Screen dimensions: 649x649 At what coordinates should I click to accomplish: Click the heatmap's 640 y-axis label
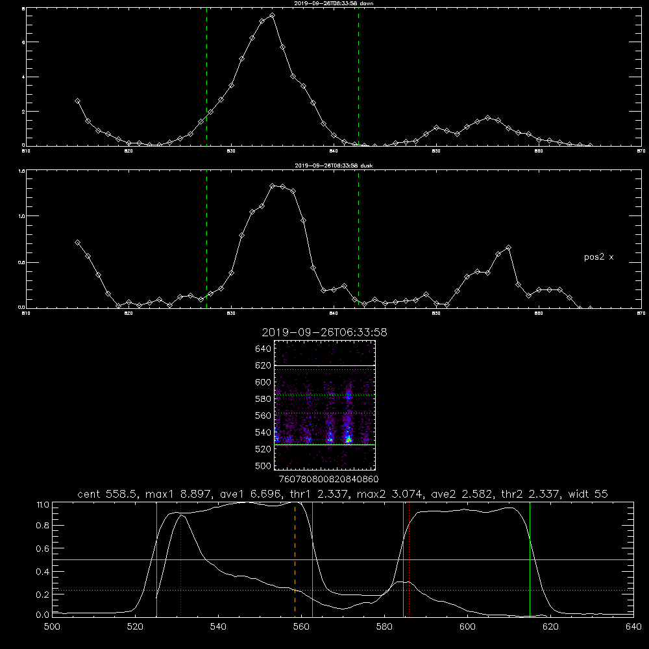coord(263,349)
